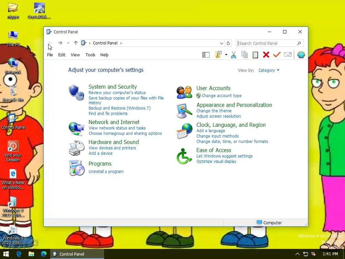Screen dimensions: 345x259
Task: Expand the address bar history dropdown
Action: [x=222, y=43]
